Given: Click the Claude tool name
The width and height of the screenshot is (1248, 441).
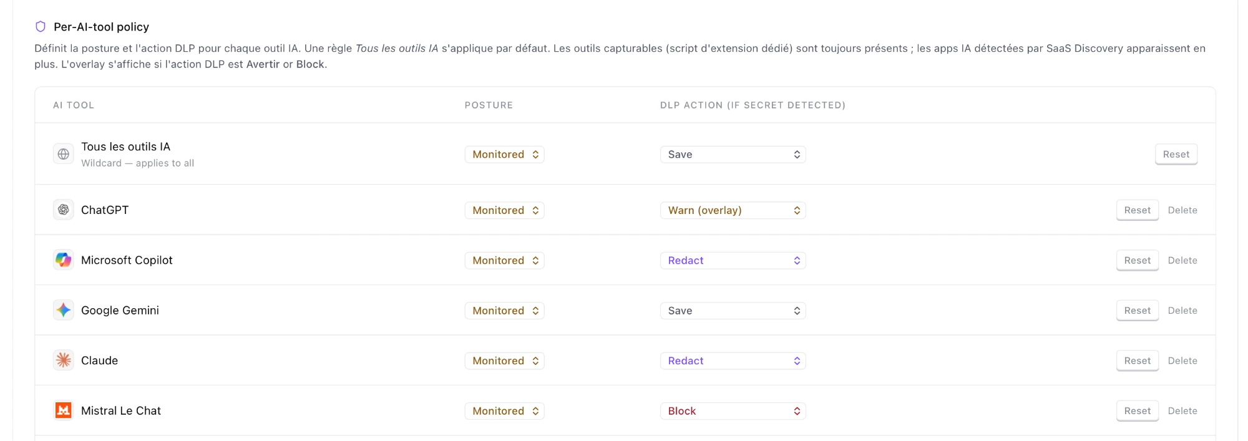Looking at the screenshot, I should [99, 361].
